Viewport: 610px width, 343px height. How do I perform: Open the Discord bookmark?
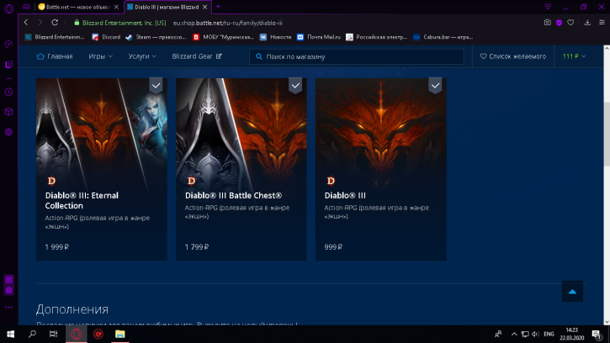(106, 37)
